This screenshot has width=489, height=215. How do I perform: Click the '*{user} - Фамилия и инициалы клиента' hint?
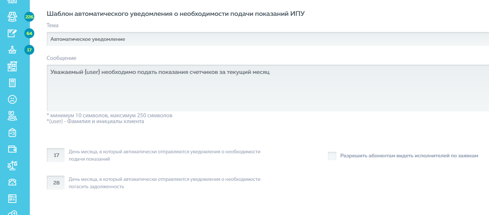coord(95,122)
